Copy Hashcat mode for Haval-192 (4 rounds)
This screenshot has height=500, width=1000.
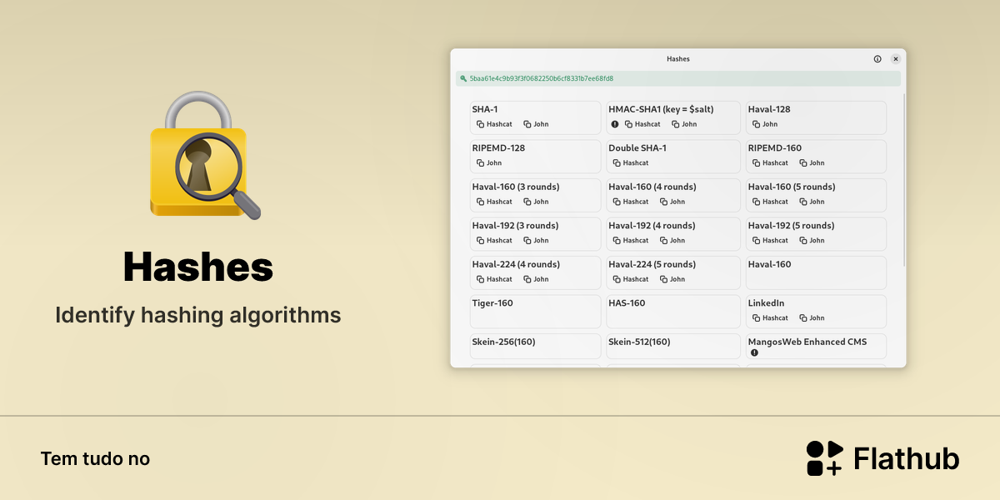coord(631,241)
